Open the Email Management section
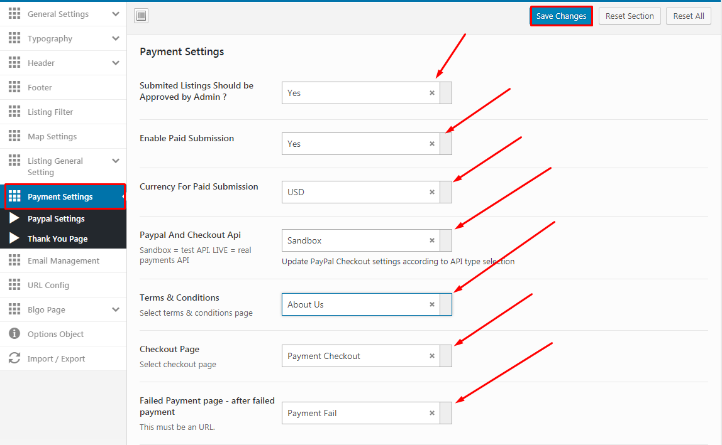The width and height of the screenshot is (722, 445). (x=63, y=260)
